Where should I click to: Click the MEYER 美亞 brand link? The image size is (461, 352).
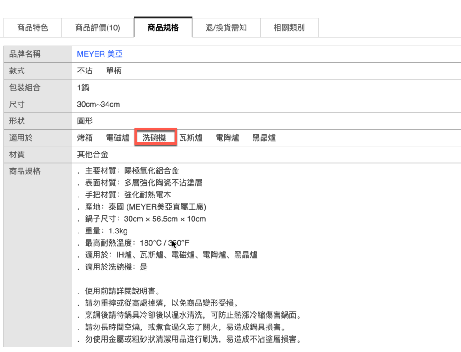click(x=99, y=54)
